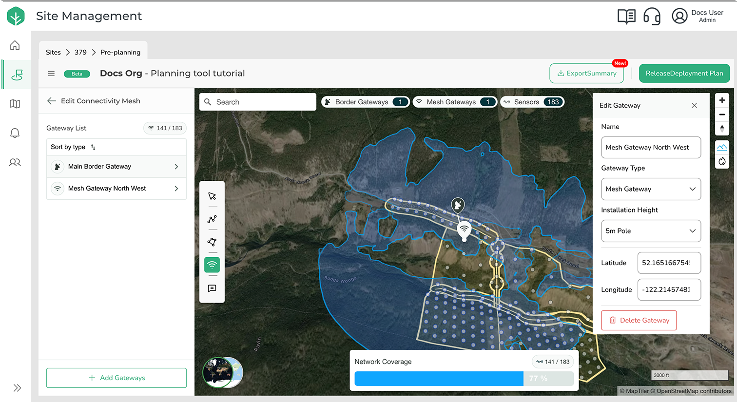Select the polygon area drawing tool
The height and width of the screenshot is (402, 737).
point(212,242)
